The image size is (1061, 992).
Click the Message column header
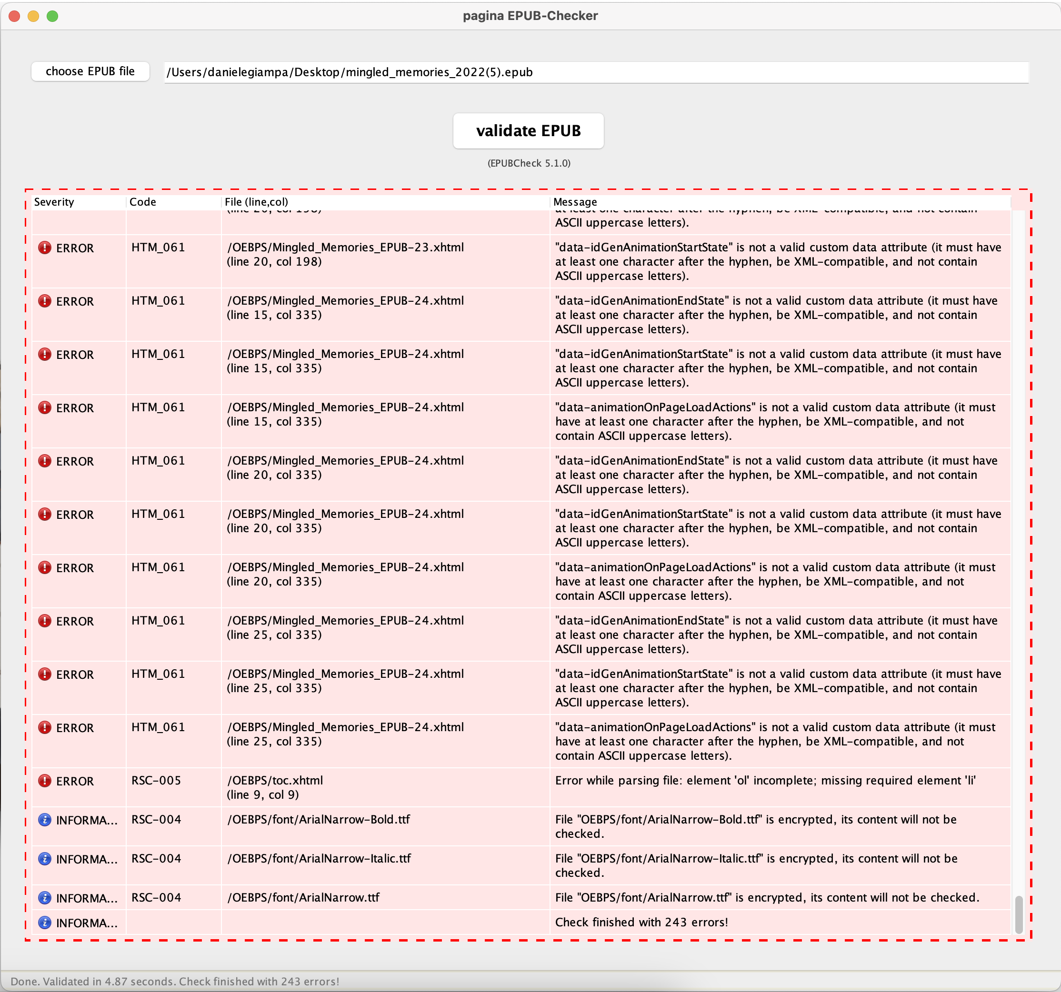575,202
